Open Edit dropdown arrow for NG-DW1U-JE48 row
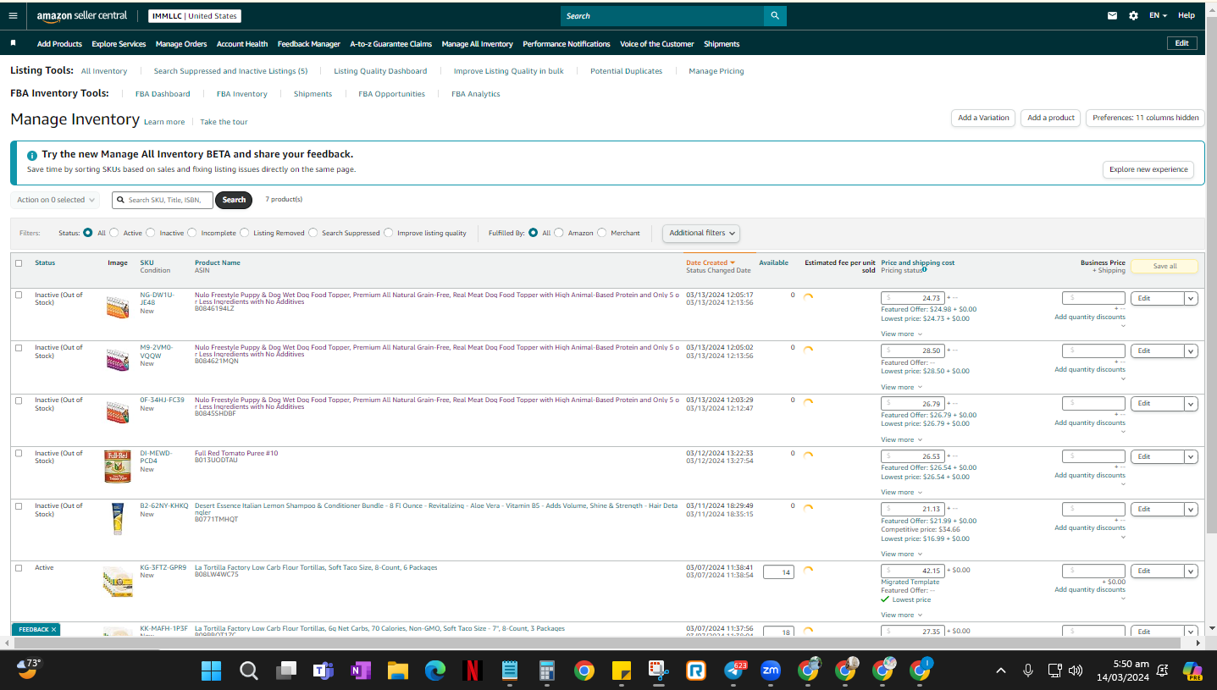This screenshot has width=1217, height=690. coord(1191,298)
